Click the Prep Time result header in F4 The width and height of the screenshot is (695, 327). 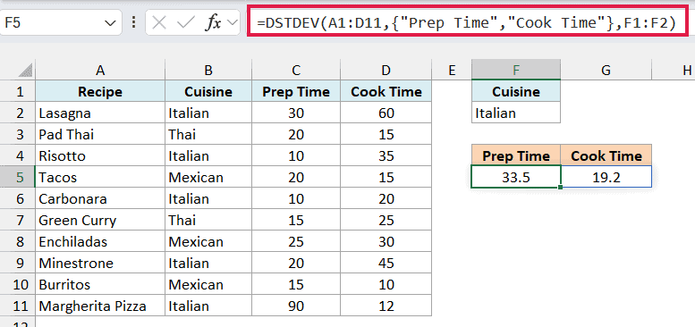[516, 155]
